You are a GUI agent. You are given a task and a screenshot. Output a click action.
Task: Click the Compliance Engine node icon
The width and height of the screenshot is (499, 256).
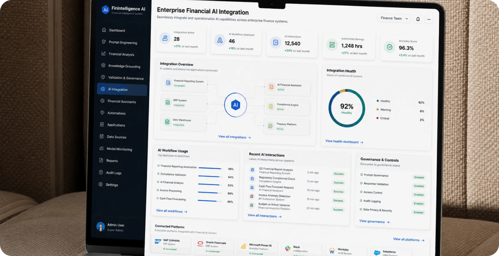point(271,107)
